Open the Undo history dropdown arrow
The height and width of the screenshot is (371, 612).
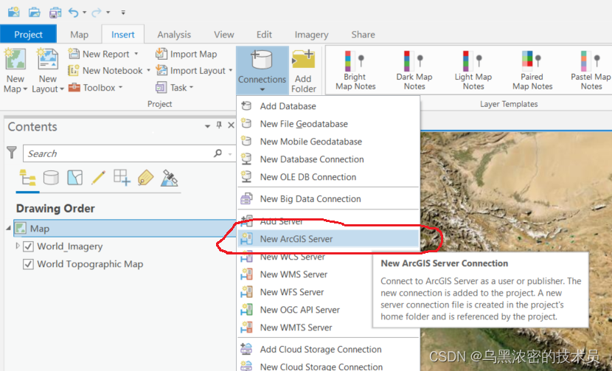pyautogui.click(x=84, y=13)
